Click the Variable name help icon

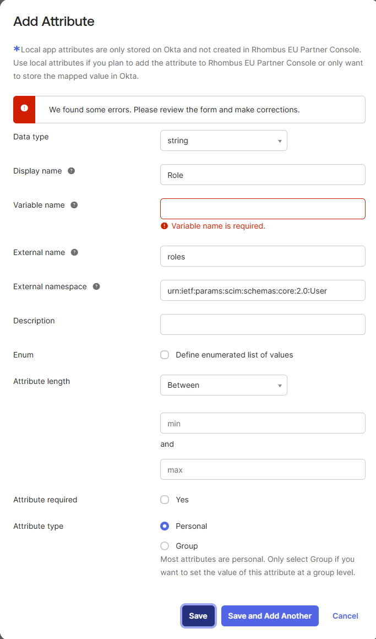[74, 205]
